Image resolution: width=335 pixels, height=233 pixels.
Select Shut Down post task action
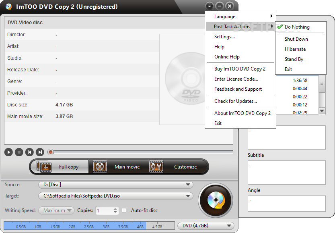tap(300, 39)
